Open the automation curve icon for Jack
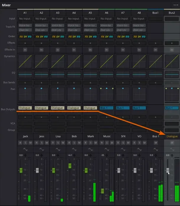 pos(25,149)
